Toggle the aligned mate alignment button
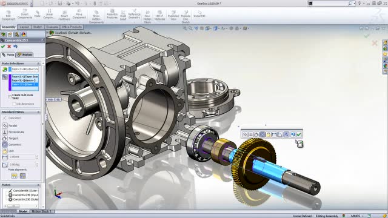388x218 pixels. click(15, 176)
